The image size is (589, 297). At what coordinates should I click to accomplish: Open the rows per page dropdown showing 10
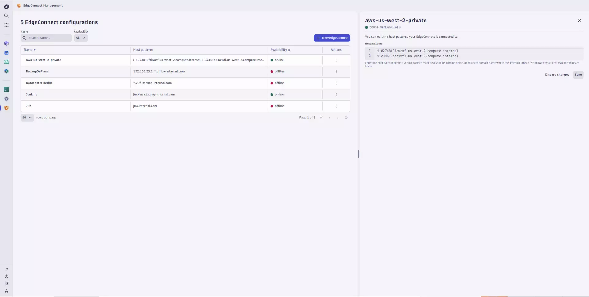(27, 118)
